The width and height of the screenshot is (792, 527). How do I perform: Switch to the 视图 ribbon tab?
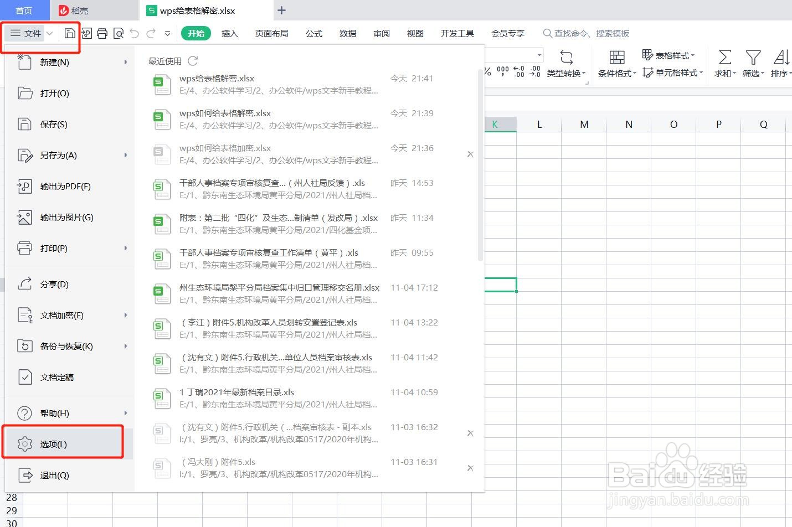click(415, 33)
